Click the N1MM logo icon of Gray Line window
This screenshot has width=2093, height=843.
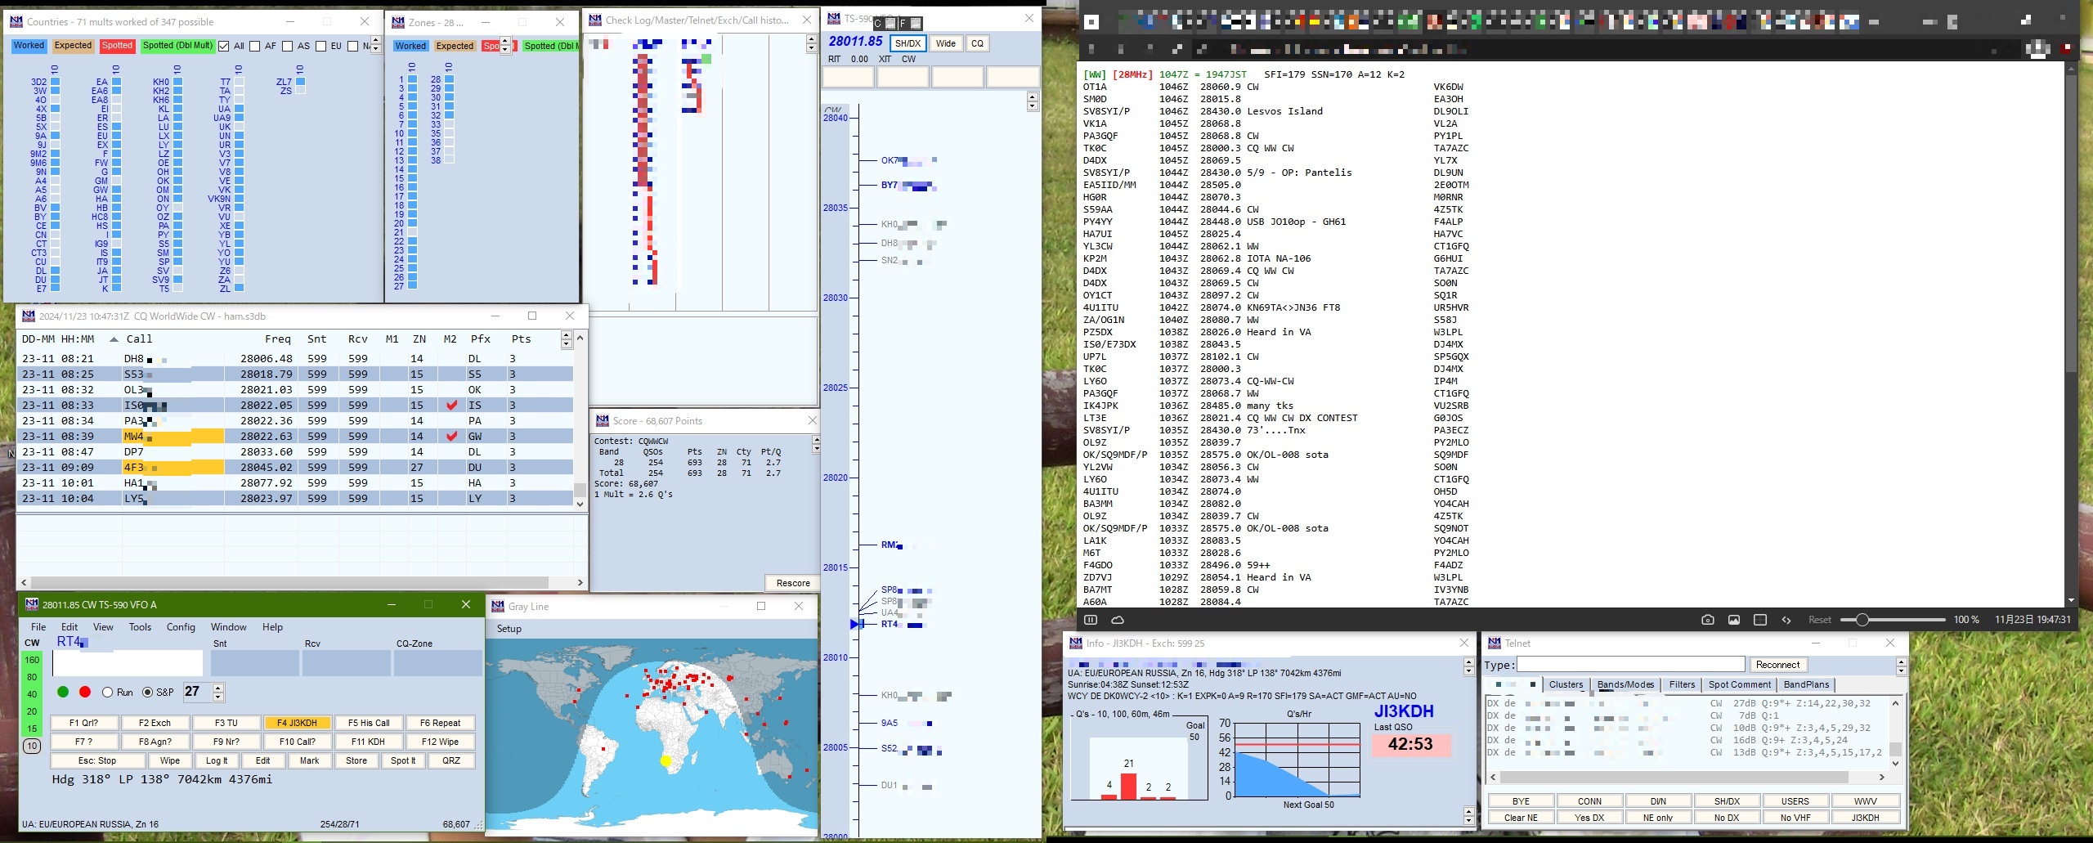pyautogui.click(x=497, y=606)
